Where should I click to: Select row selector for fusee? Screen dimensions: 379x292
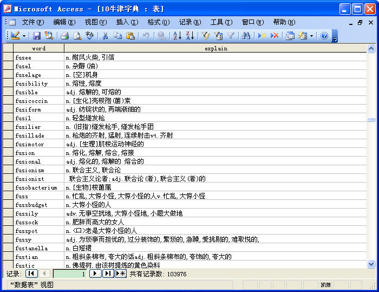[8, 57]
